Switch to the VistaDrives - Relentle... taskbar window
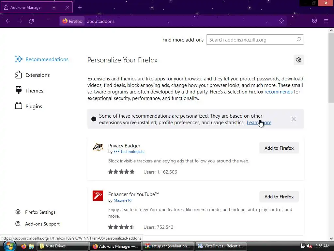Image resolution: width=334 pixels, height=251 pixels. [x=221, y=246]
